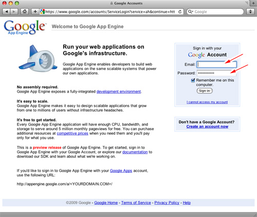Open search magnifier dropdown in toolbar
257x217 pixels.
[191, 12]
